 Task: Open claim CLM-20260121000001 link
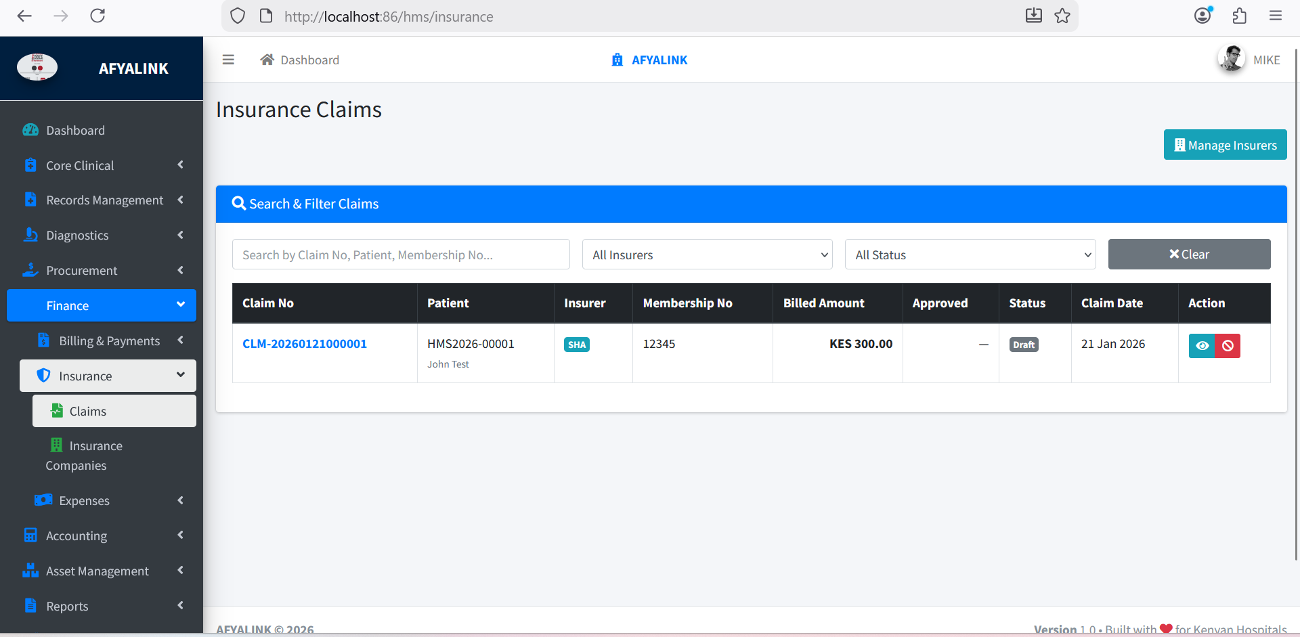(x=305, y=344)
